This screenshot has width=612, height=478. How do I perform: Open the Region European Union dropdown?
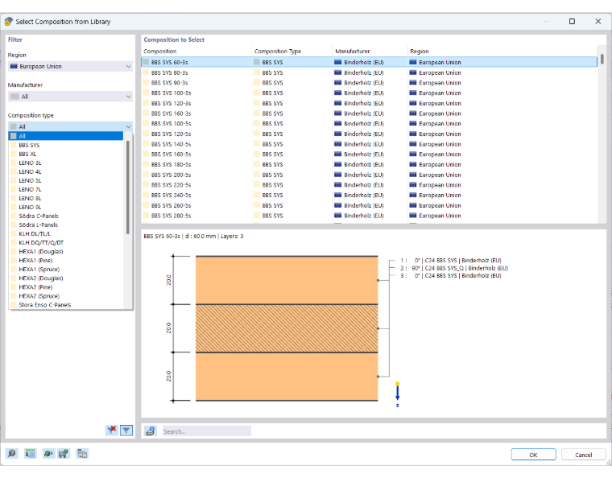point(70,66)
